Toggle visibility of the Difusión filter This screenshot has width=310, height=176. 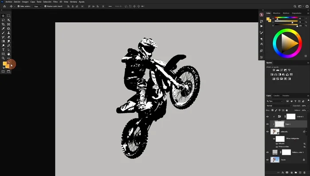(277, 144)
